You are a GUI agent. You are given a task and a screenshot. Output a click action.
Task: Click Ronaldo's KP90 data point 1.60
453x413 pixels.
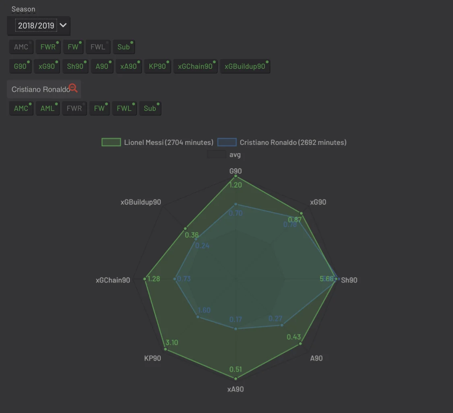pos(198,317)
